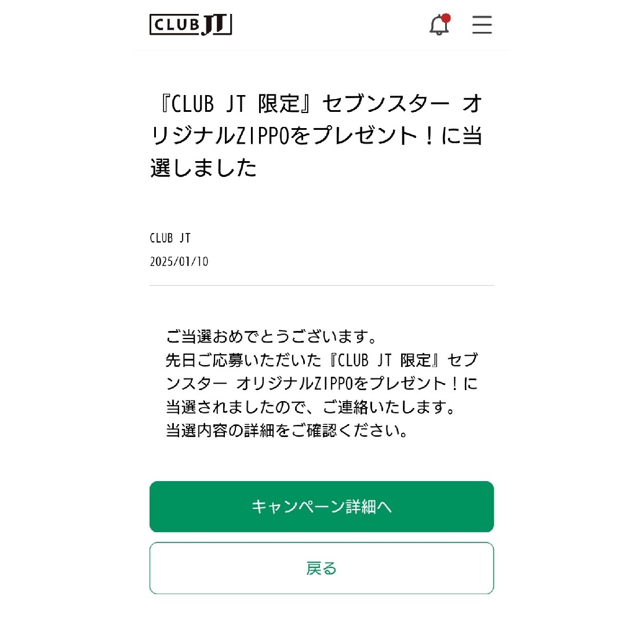Click the divider line below the date
The height and width of the screenshot is (626, 626).
(x=321, y=285)
